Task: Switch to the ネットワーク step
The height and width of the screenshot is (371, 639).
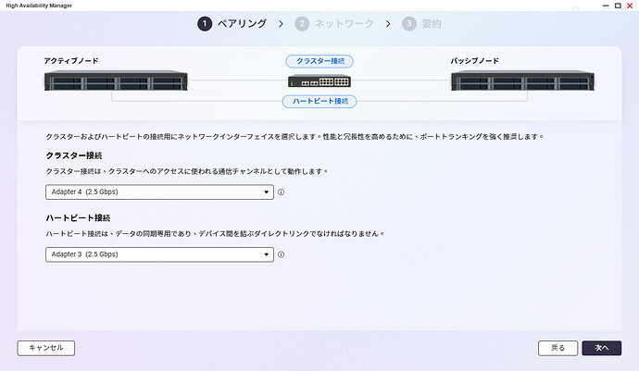Action: [x=345, y=23]
